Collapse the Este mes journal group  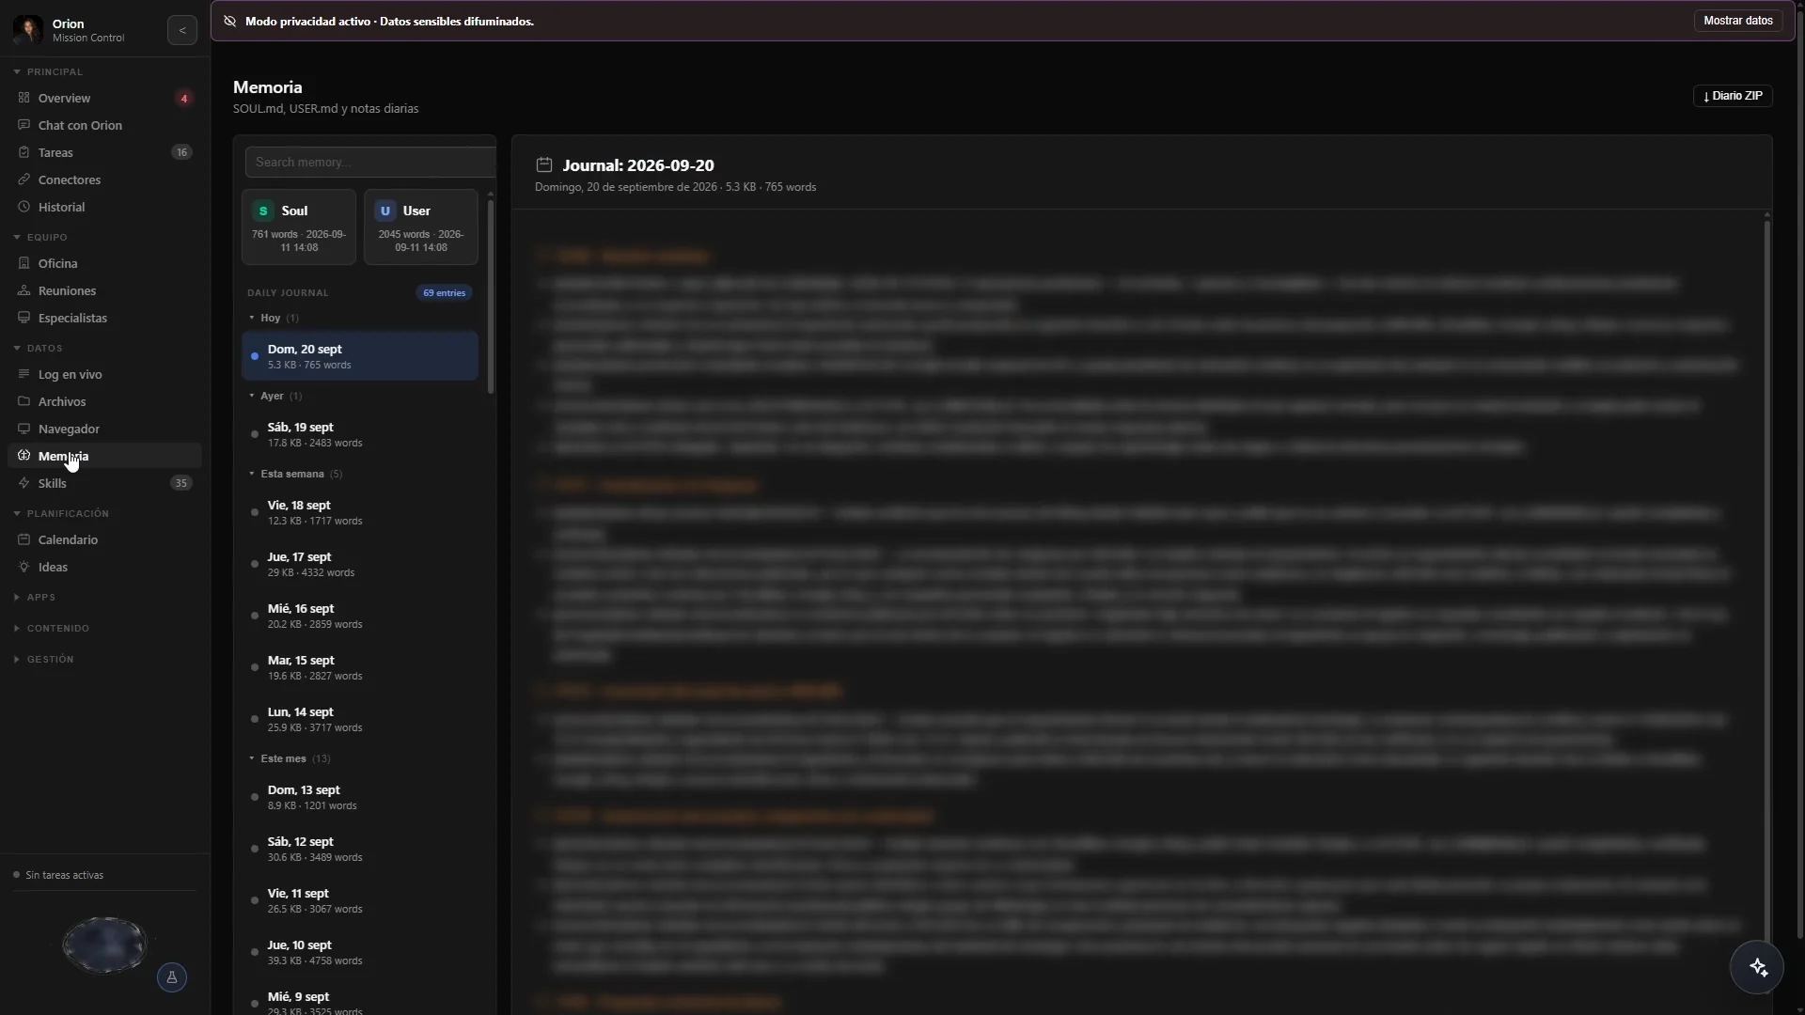pyautogui.click(x=289, y=758)
